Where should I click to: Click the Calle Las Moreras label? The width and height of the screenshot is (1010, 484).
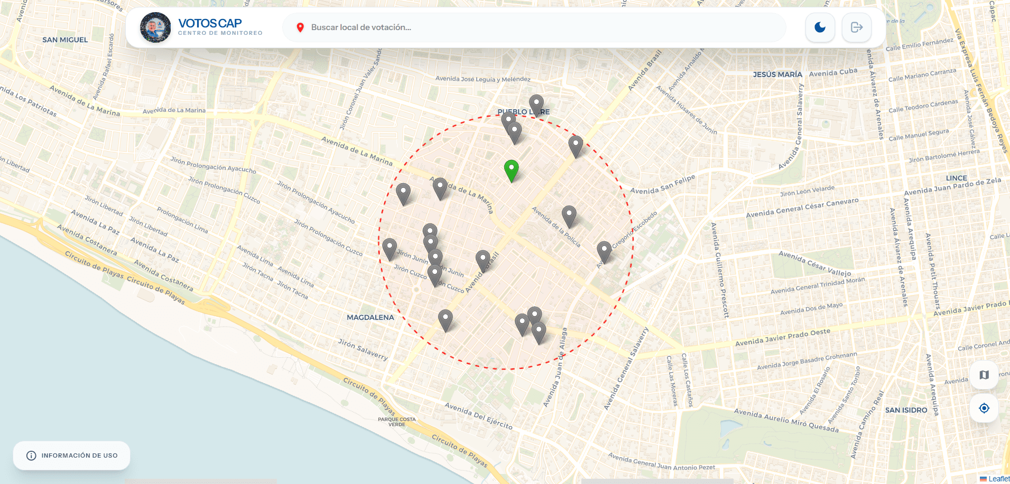[672, 381]
